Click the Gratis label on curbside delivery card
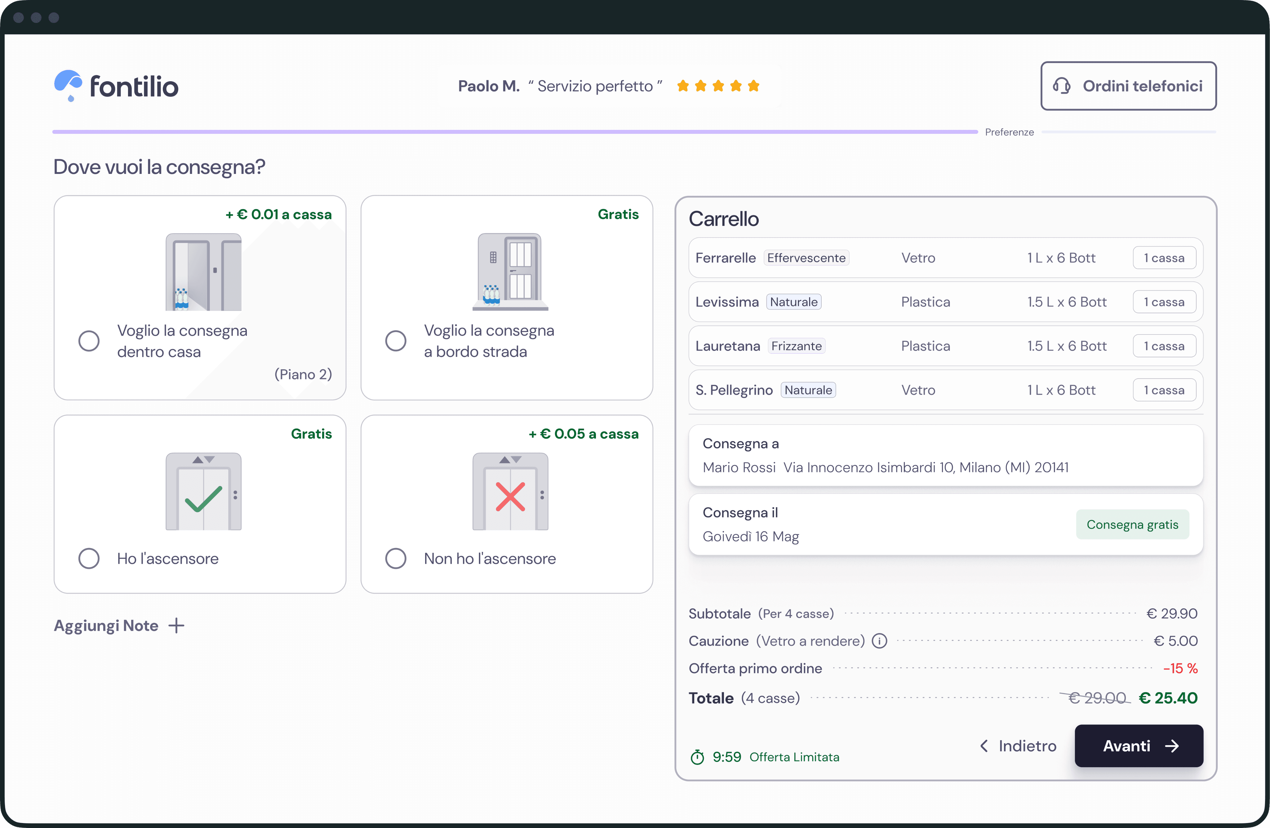 pyautogui.click(x=618, y=215)
